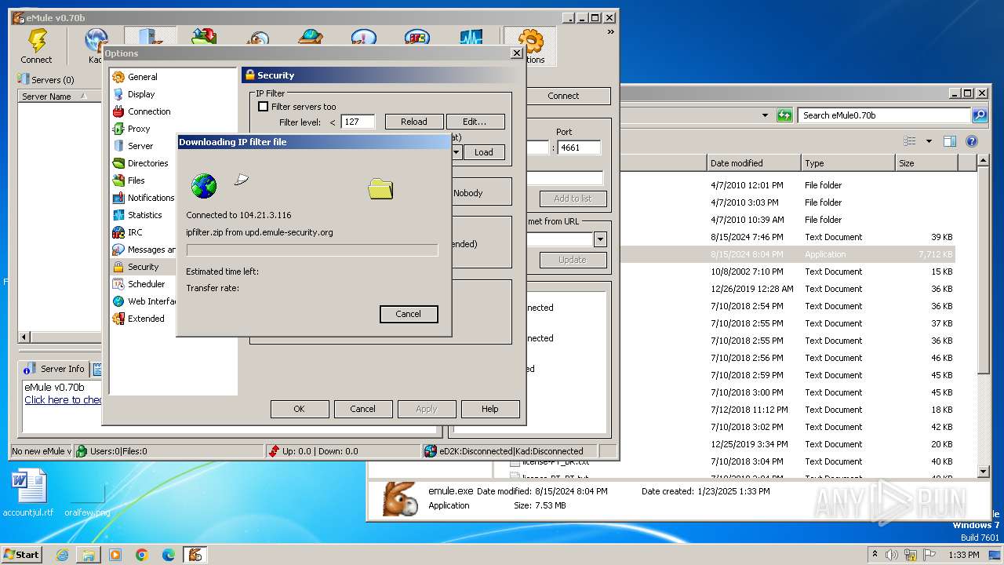The width and height of the screenshot is (1004, 565).
Task: Select Connection in the Options list
Action: 149,111
